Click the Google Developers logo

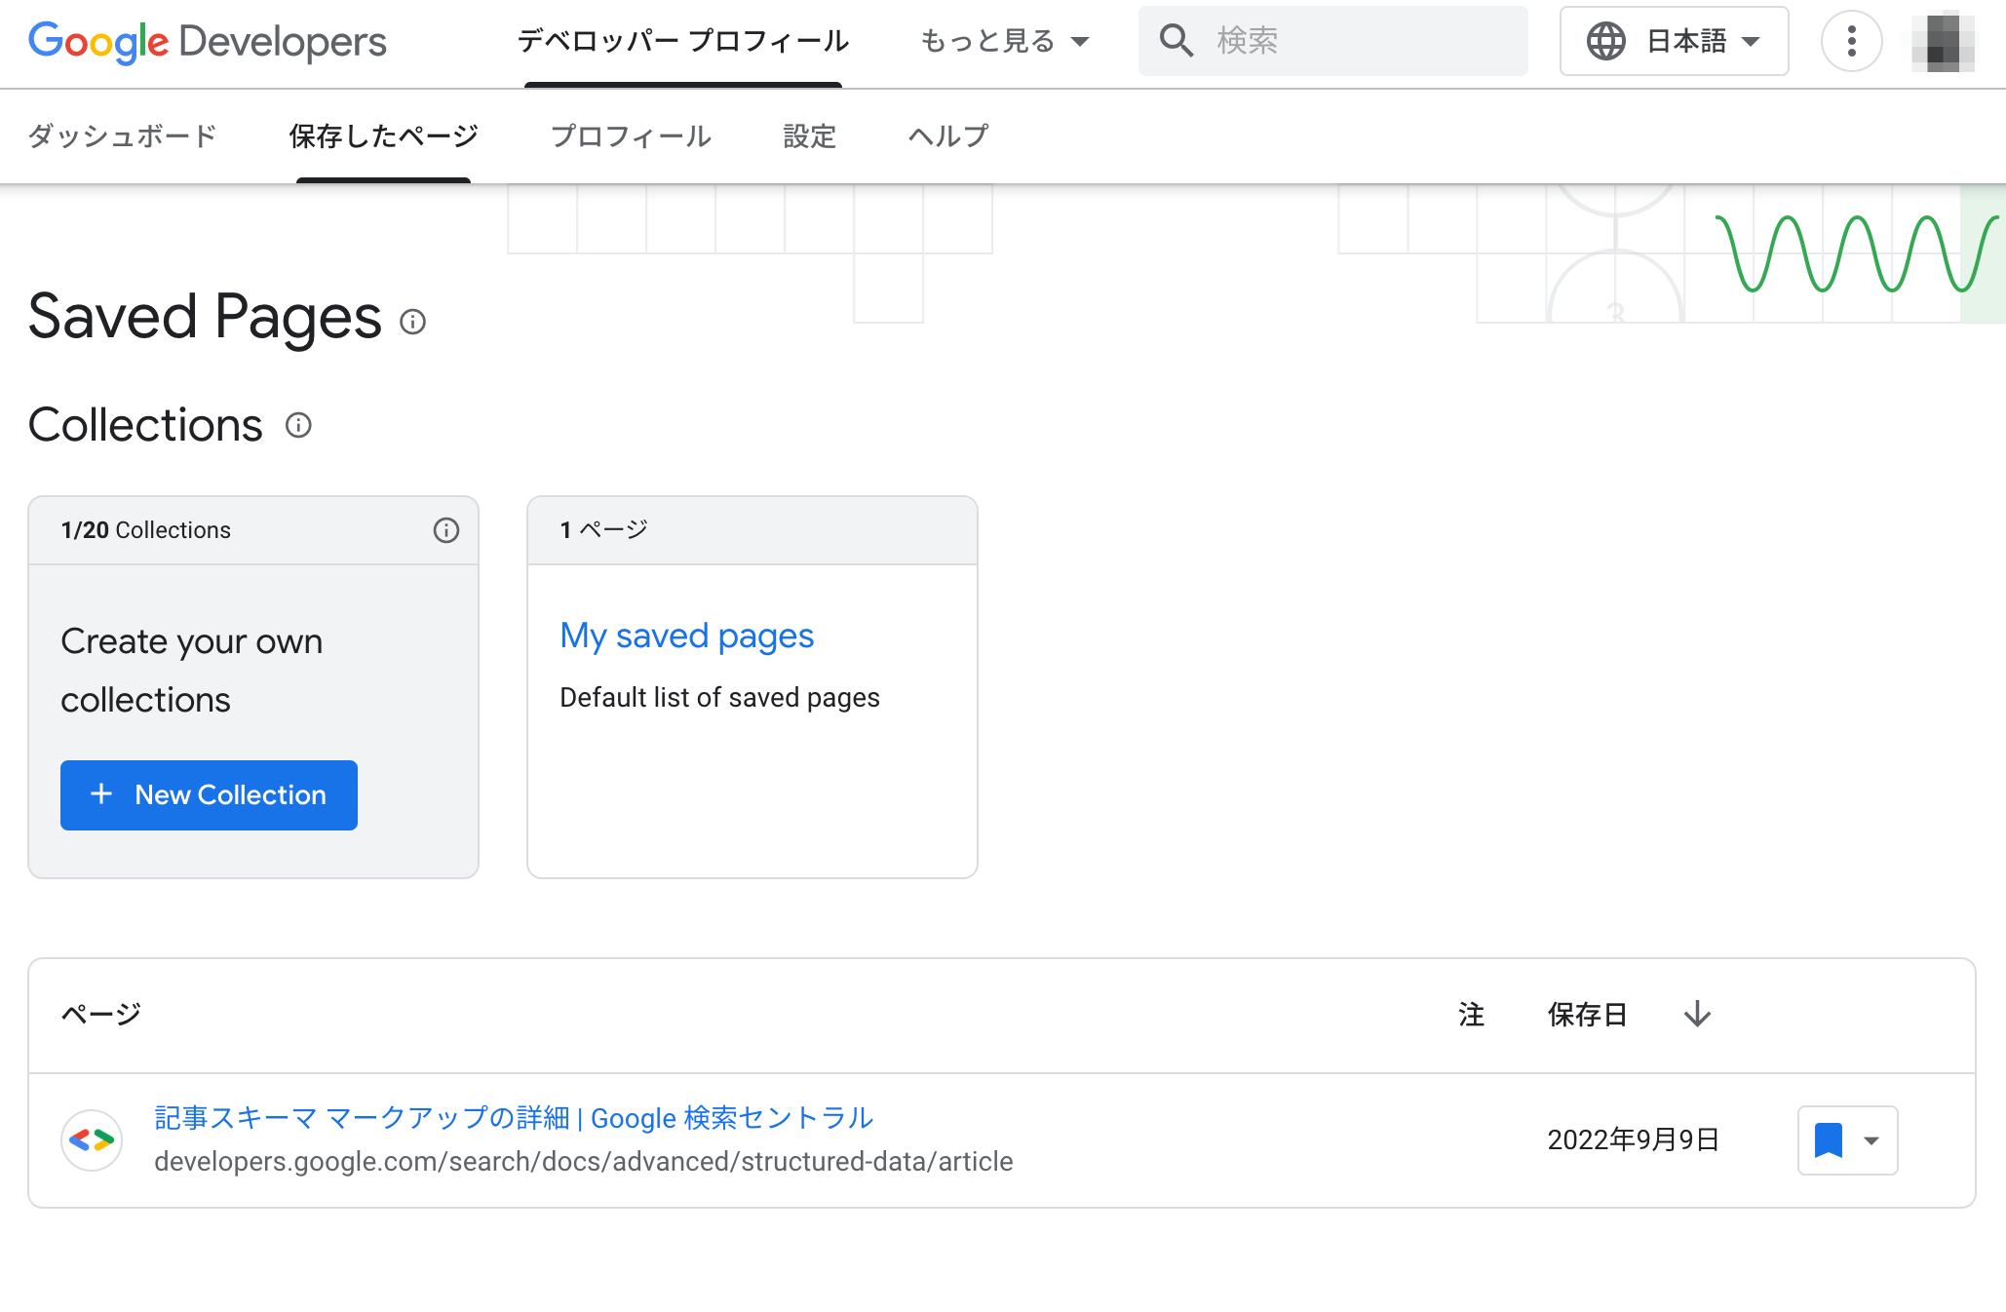207,41
